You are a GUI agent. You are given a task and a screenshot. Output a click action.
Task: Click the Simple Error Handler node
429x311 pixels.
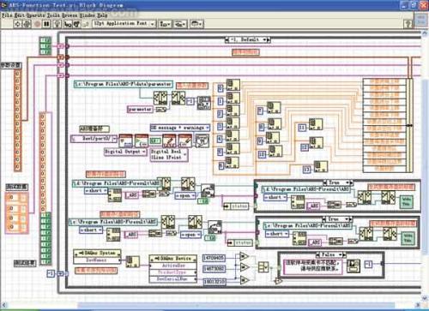202,141
